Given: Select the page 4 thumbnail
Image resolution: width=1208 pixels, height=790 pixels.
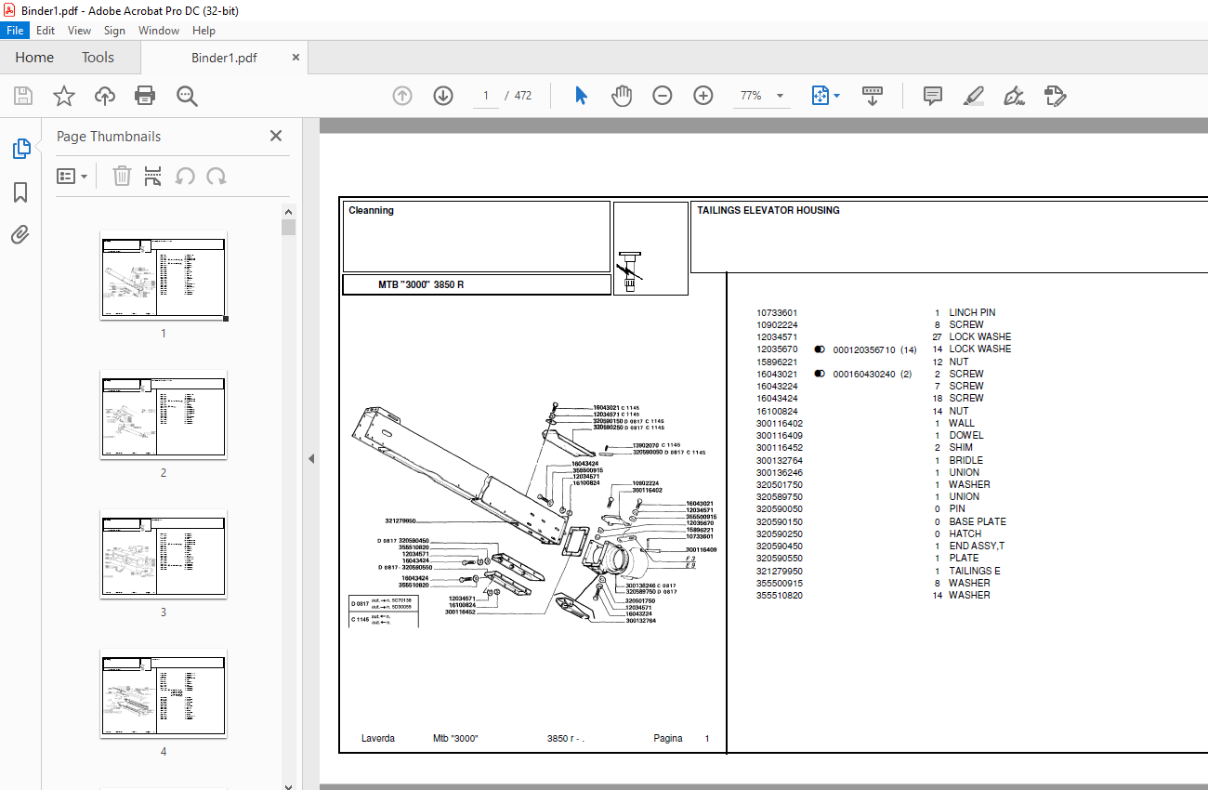Looking at the screenshot, I should (x=164, y=693).
